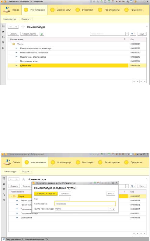The width and height of the screenshot is (150, 241).
Task: Open Создать dropdown next to Номенклатура, top window
Action: coord(26,19)
